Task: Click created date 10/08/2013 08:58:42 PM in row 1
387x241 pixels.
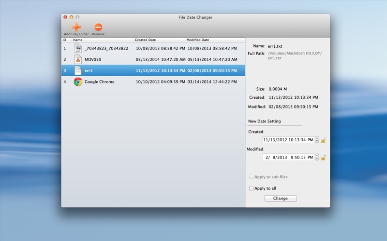Action: click(160, 49)
